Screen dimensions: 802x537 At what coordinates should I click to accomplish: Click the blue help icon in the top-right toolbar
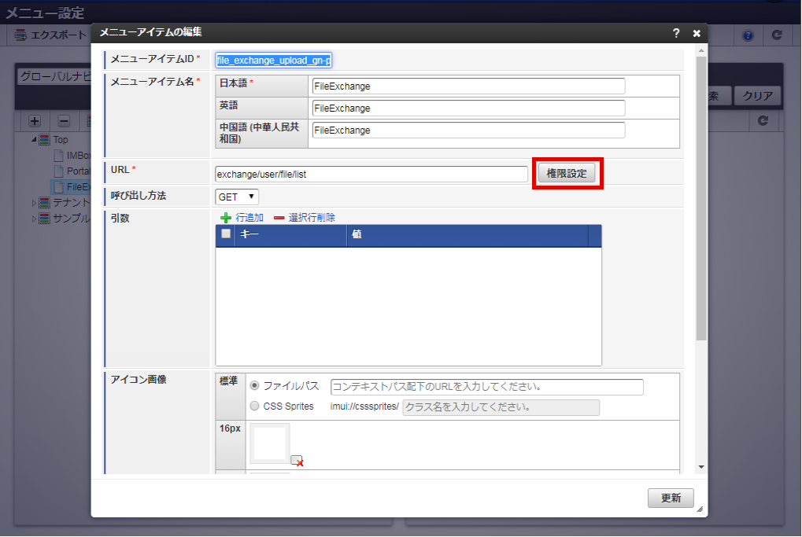(x=748, y=35)
